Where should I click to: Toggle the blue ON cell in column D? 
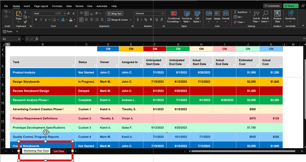108,49
